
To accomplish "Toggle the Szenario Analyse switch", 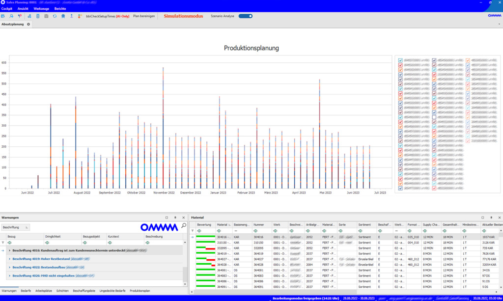I will click(x=246, y=16).
